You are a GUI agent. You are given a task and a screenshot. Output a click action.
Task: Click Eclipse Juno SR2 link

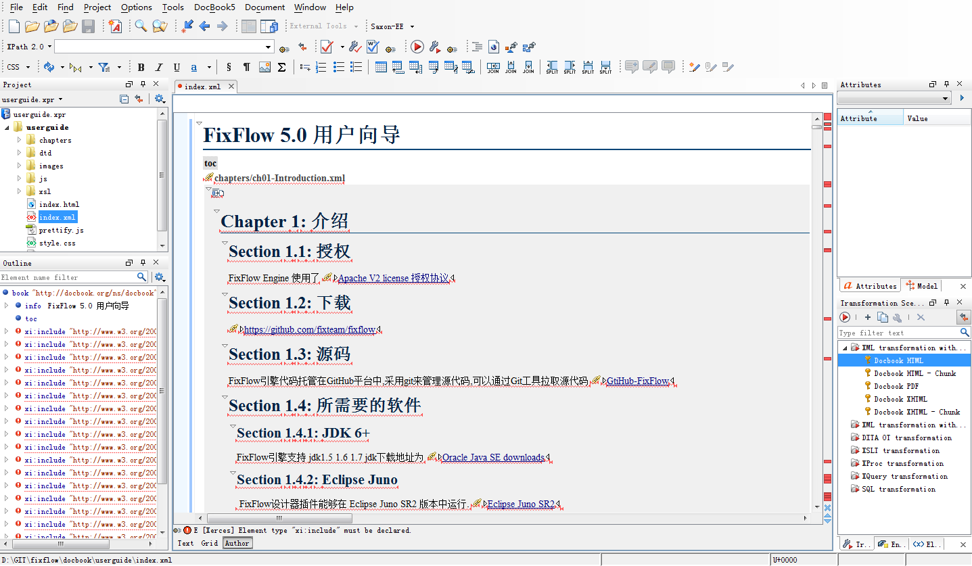tap(521, 504)
